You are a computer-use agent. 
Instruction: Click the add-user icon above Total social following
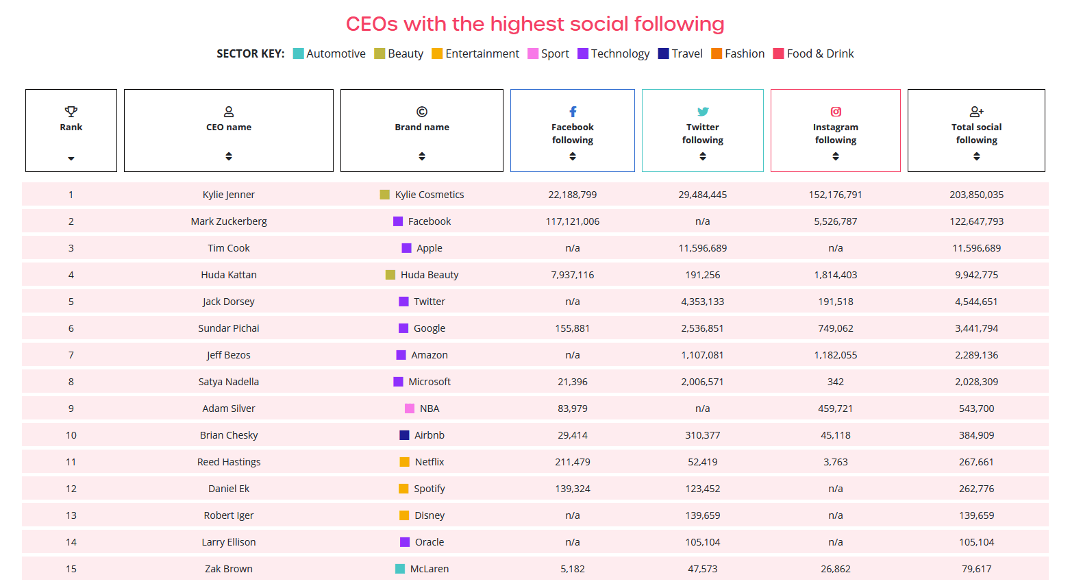(977, 111)
